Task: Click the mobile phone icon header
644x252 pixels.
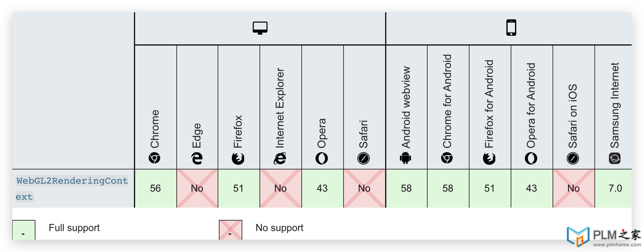Action: pos(511,28)
